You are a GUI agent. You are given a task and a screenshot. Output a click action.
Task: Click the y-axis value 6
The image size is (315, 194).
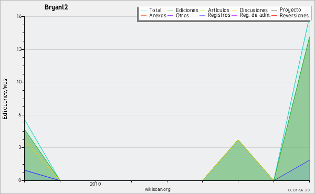tap(20, 115)
